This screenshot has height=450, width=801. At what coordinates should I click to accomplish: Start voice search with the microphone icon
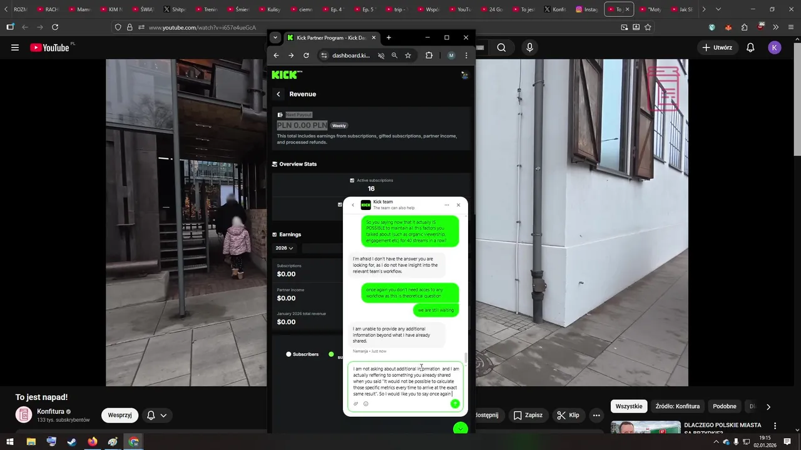pos(529,47)
